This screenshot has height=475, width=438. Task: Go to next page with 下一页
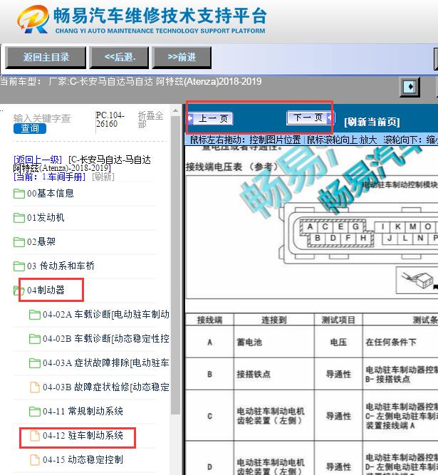309,118
